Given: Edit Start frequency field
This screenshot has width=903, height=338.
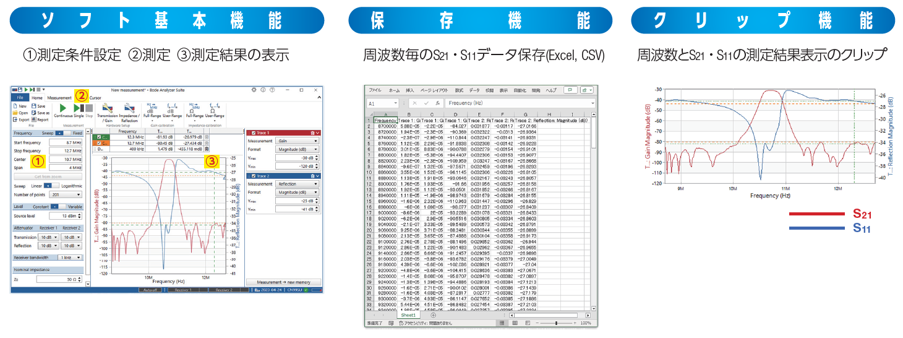Looking at the screenshot, I should pyautogui.click(x=66, y=143).
